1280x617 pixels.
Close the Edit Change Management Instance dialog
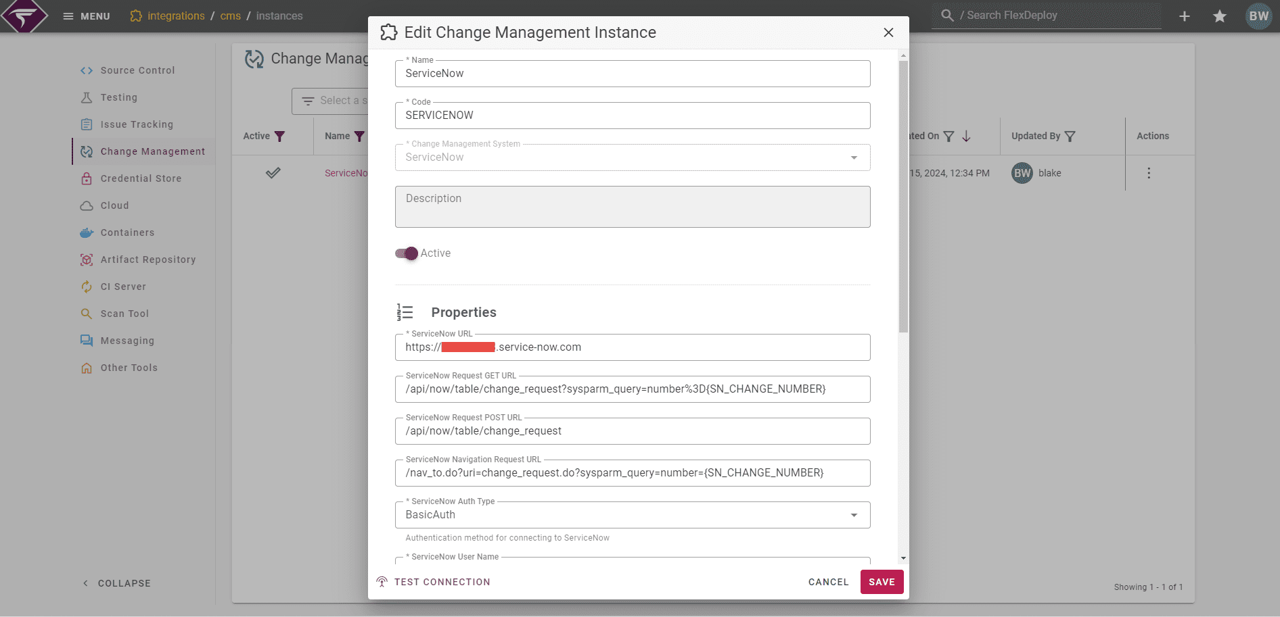pyautogui.click(x=888, y=32)
